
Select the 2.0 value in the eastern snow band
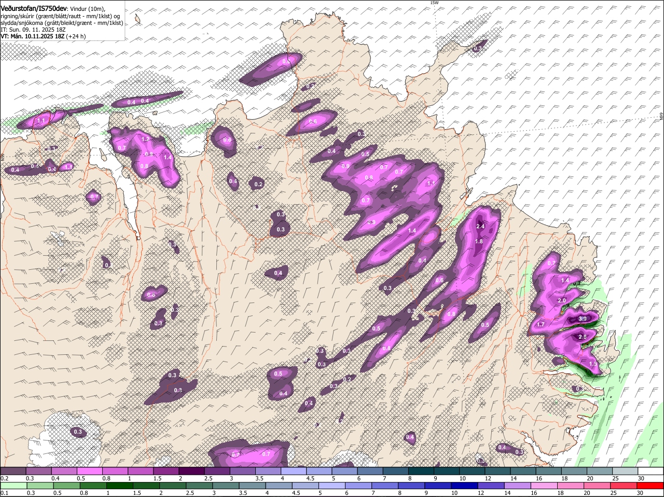tap(561, 301)
